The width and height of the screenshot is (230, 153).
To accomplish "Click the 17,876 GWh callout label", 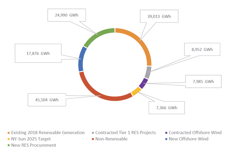I will coord(38,53).
